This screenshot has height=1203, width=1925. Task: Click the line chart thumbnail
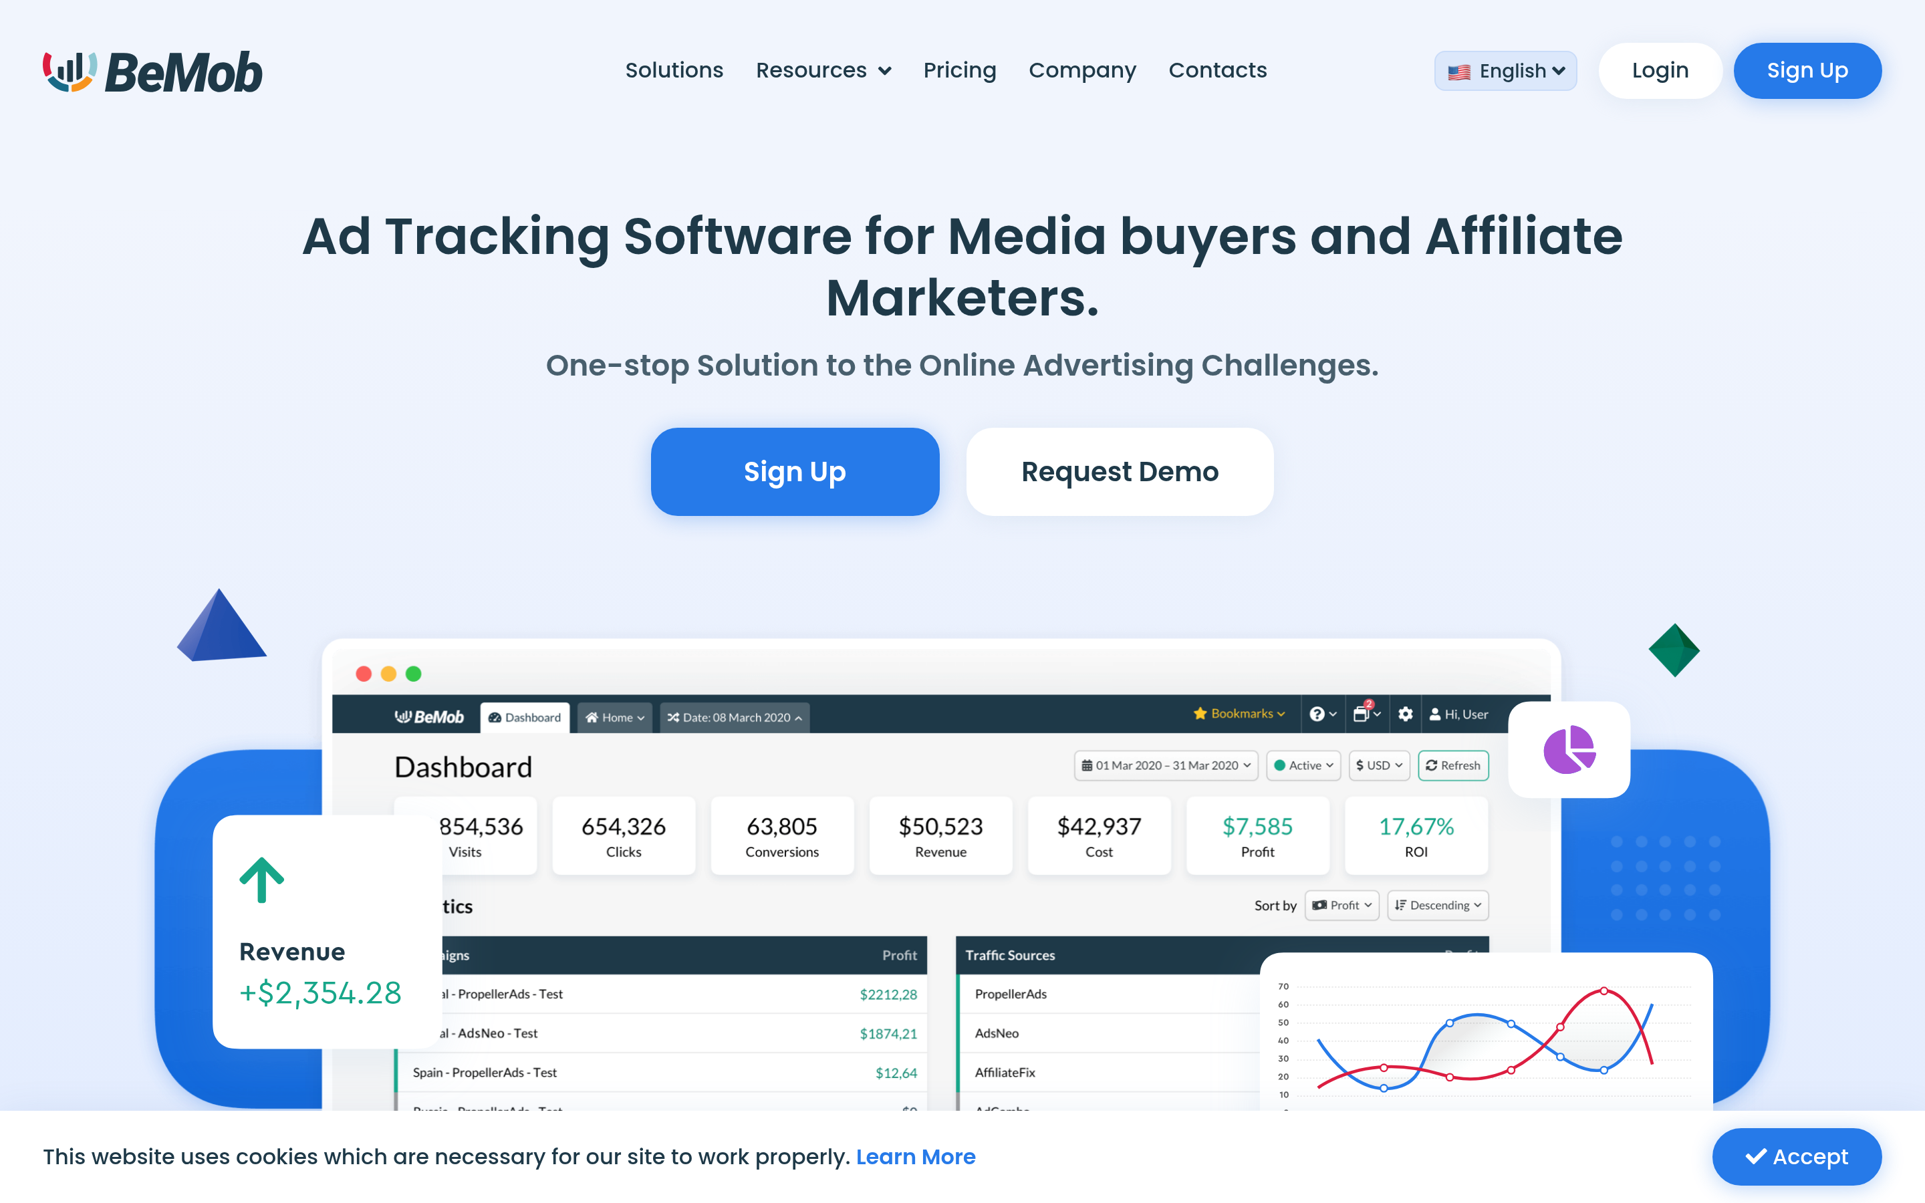coord(1485,1032)
